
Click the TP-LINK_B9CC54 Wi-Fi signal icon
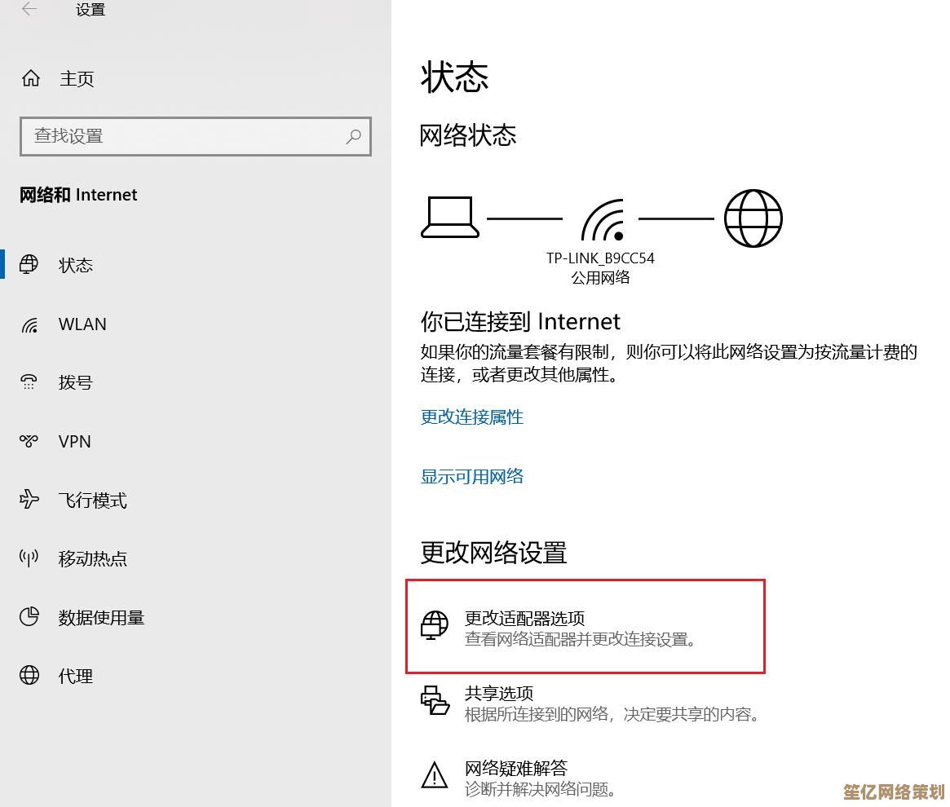click(x=602, y=220)
